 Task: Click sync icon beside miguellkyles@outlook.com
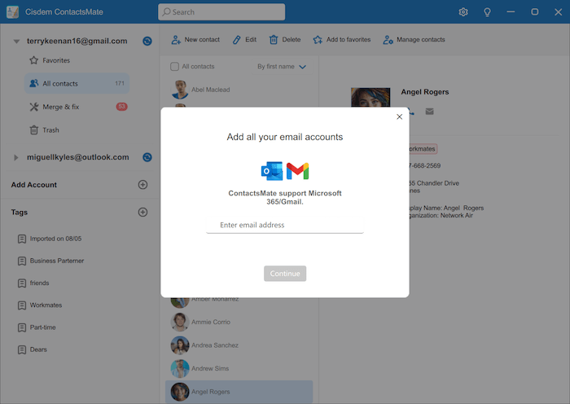147,157
